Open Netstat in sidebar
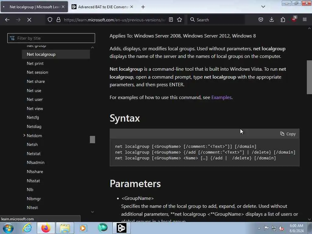This screenshot has height=234, width=312. 34,154
